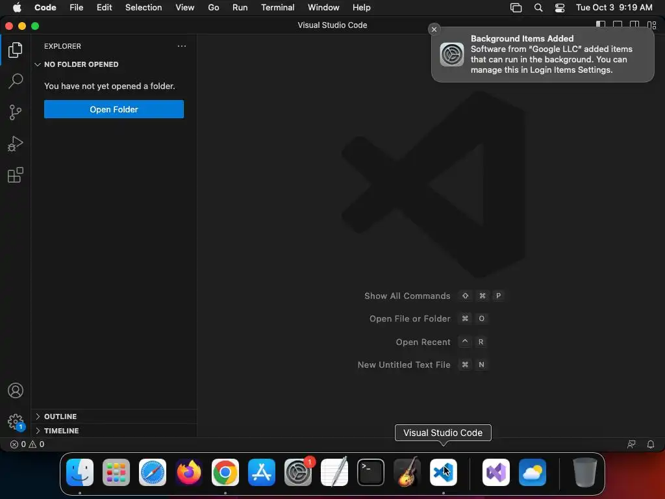
Task: Open Spotlight search in menu bar
Action: coord(538,8)
